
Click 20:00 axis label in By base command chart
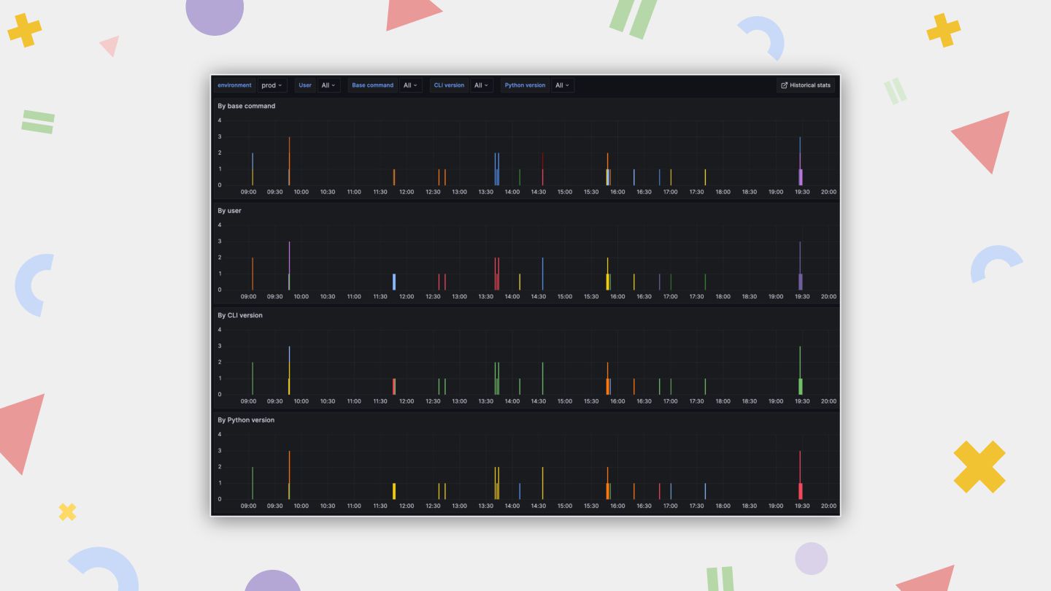(828, 192)
